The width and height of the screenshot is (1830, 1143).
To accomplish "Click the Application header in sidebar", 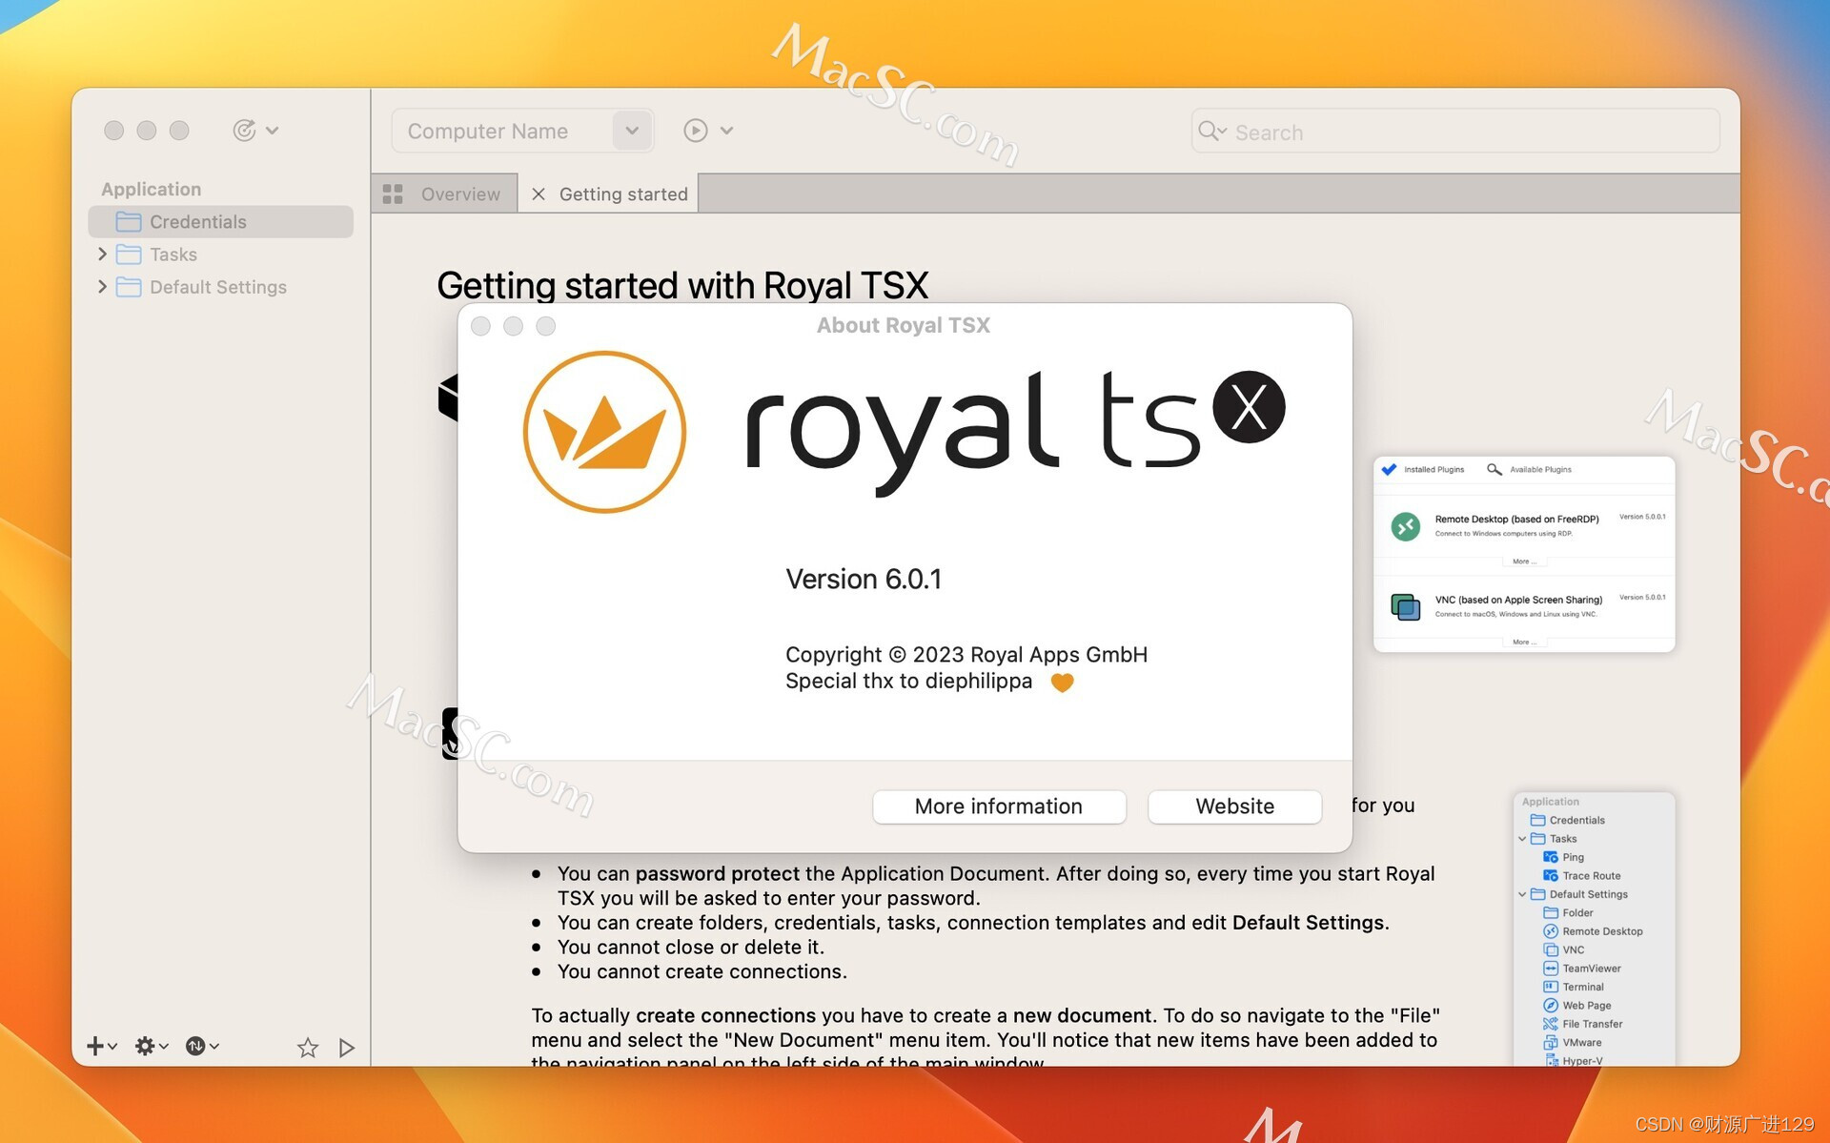I will 152,189.
